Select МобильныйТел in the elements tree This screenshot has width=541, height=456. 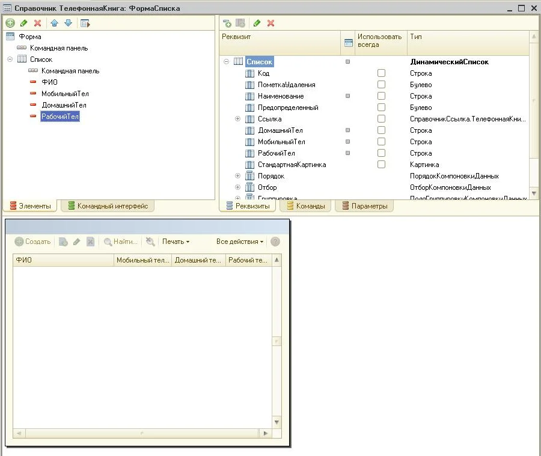coord(65,94)
